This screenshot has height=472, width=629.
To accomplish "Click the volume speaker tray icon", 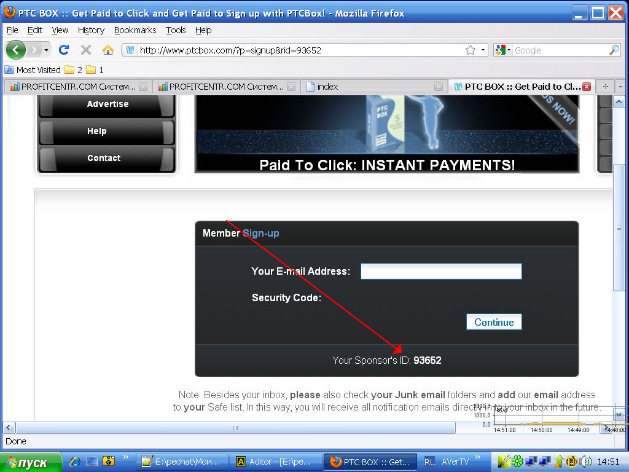I will click(585, 462).
